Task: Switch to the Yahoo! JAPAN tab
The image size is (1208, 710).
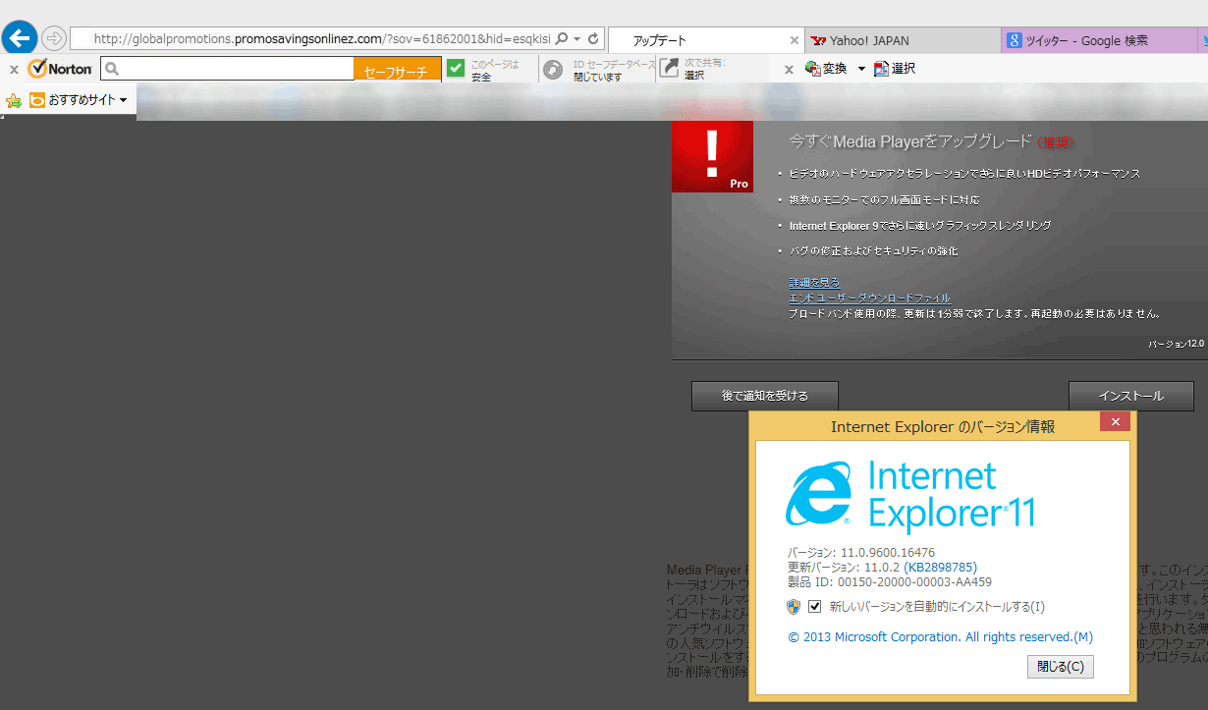Action: pos(904,40)
